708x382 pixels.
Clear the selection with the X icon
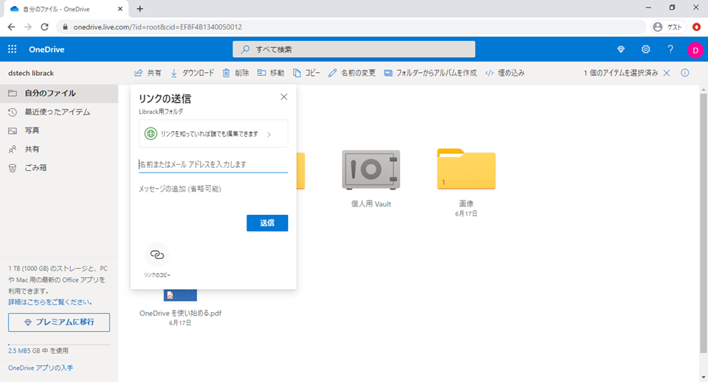[x=666, y=73]
